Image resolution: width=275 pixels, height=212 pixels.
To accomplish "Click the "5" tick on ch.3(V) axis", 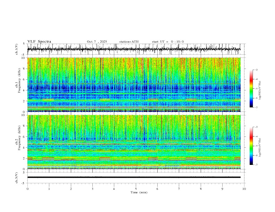I will click(x=24, y=172).
